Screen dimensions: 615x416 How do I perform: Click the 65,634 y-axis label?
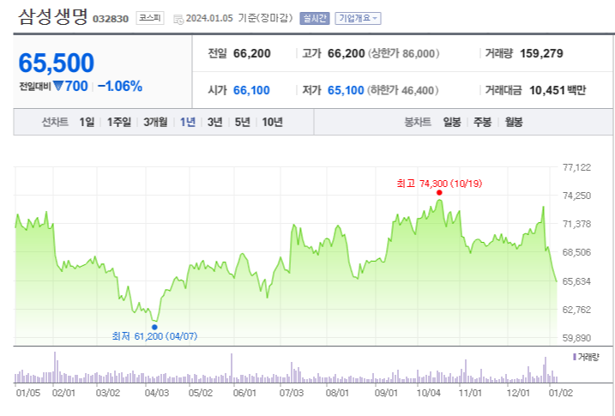(576, 281)
